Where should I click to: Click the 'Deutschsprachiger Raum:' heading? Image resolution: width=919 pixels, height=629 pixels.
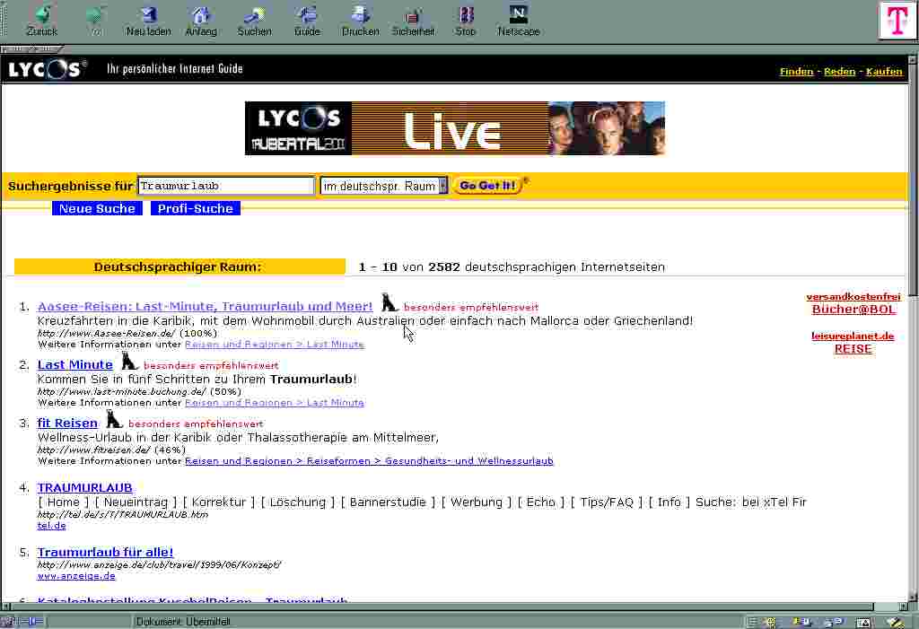(x=178, y=266)
